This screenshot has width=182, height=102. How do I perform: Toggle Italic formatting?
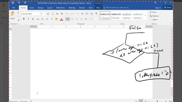(x=28, y=19)
